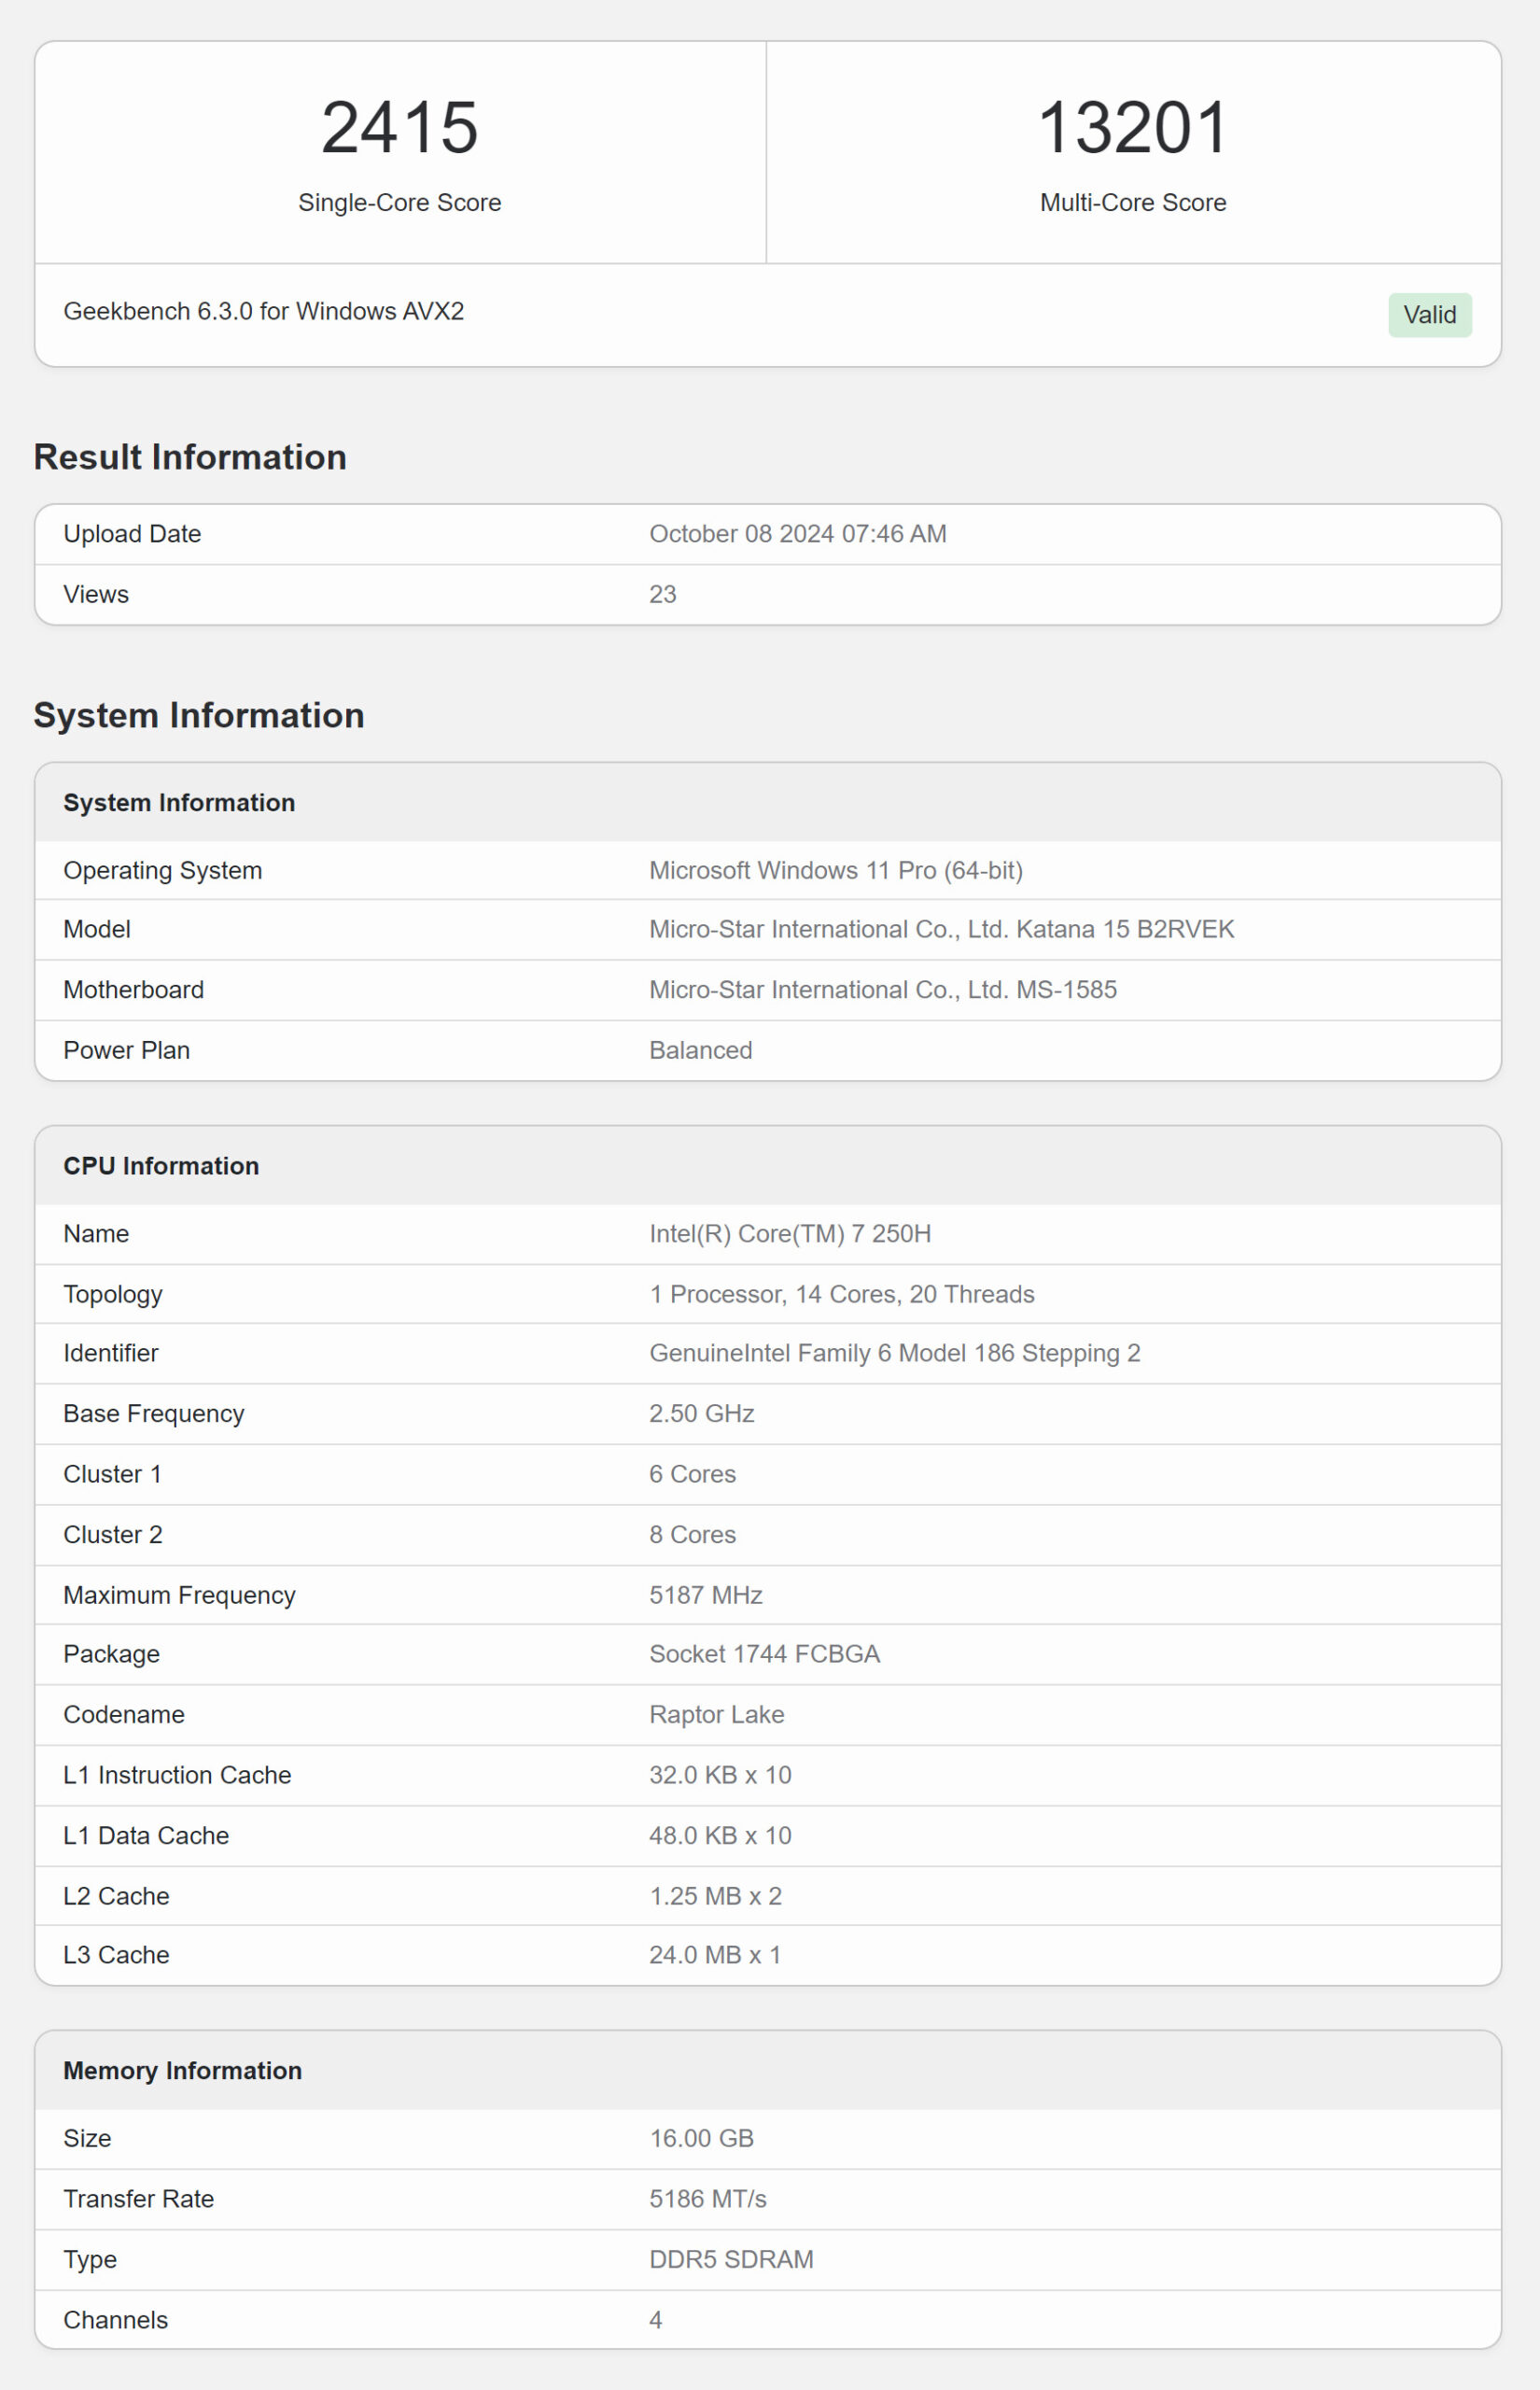Select Cluster 1 value 6 Cores
Viewport: 1540px width, 2390px height.
click(x=692, y=1474)
